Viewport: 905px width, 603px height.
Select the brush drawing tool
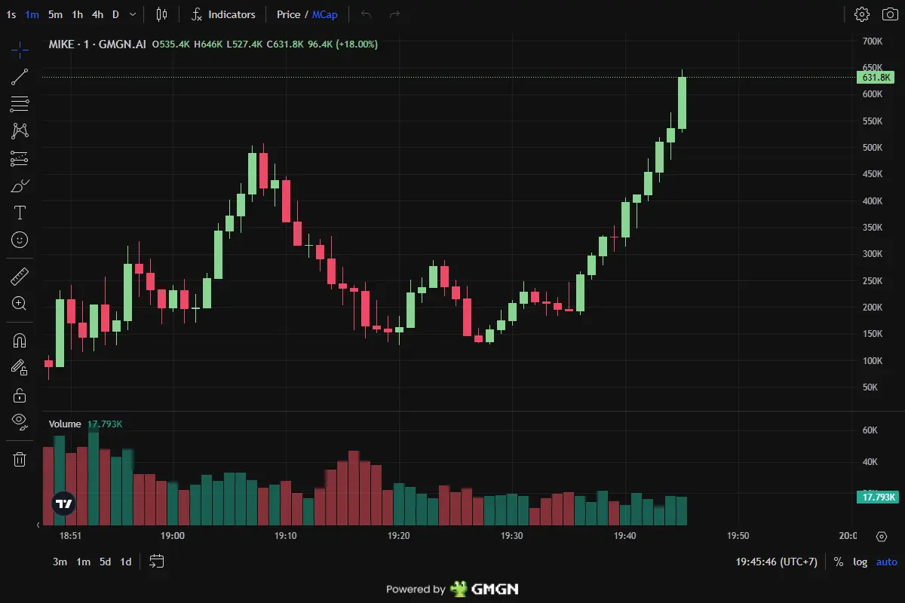20,185
